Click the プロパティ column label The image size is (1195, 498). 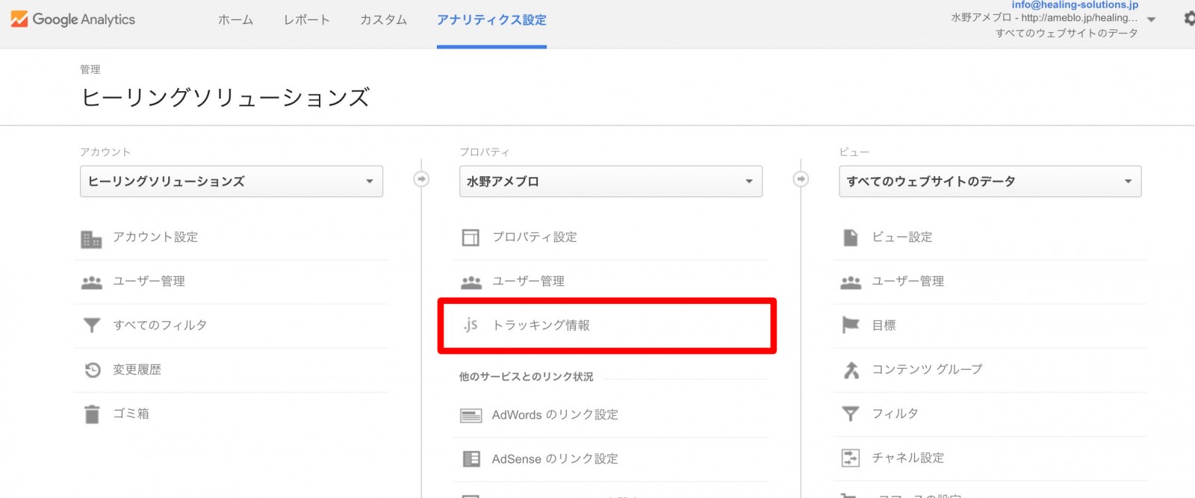coord(484,152)
